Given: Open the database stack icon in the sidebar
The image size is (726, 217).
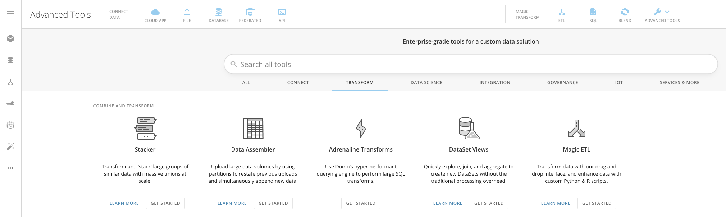Looking at the screenshot, I should (10, 60).
